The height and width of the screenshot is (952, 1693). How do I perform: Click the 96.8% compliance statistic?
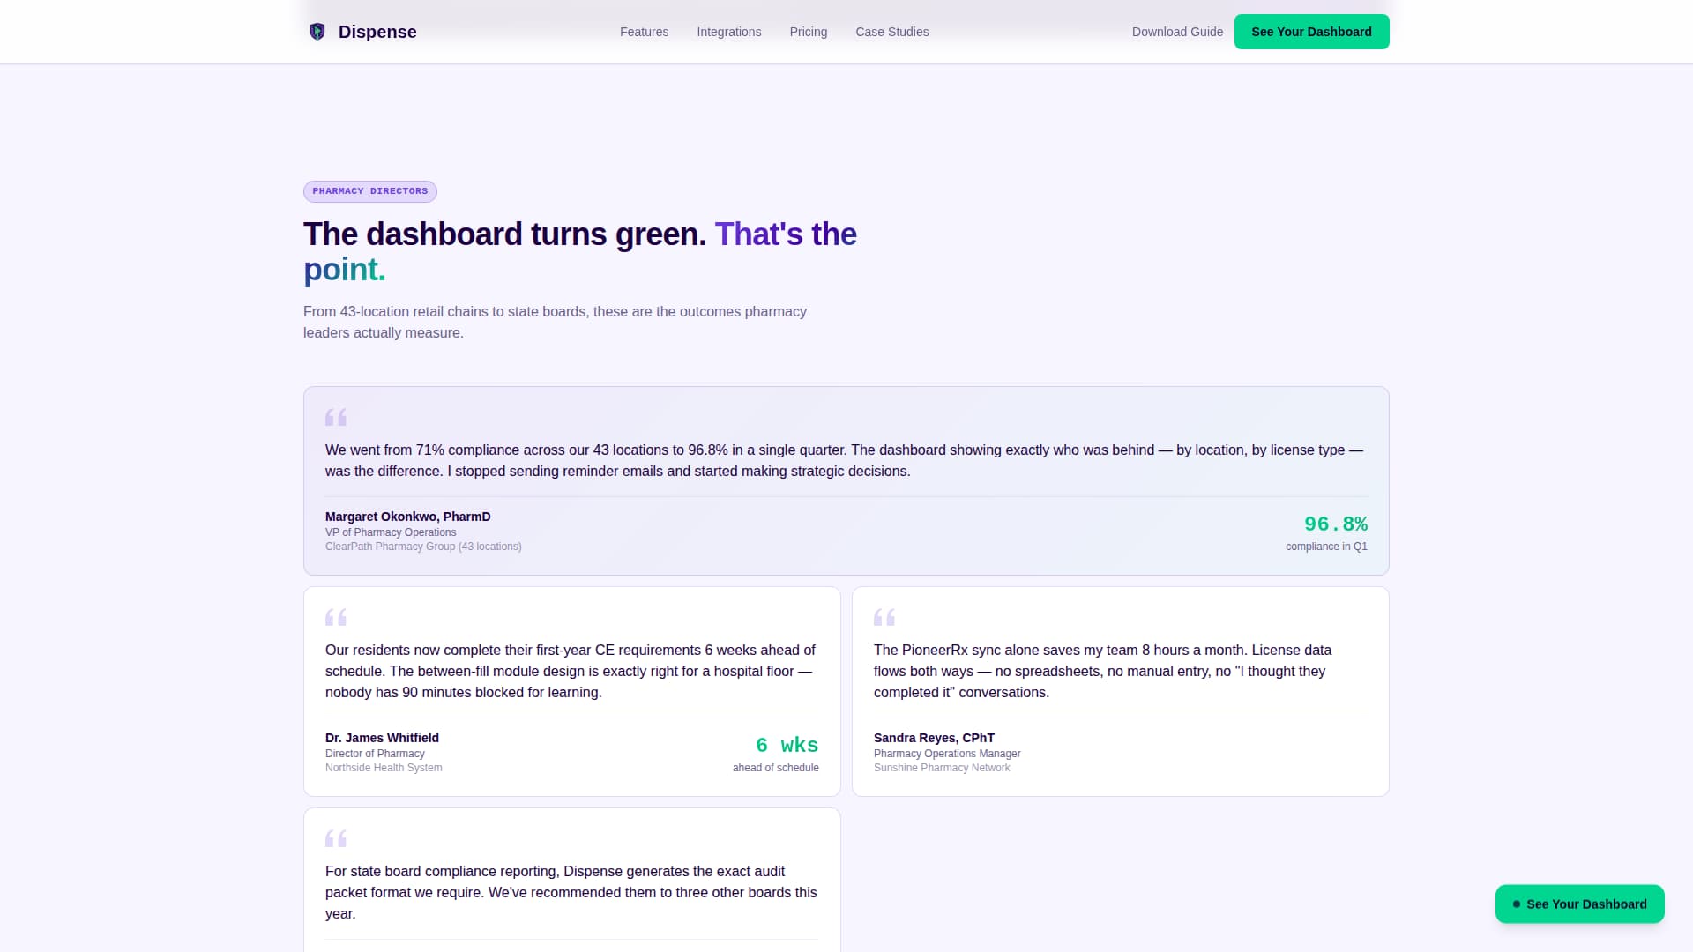tap(1335, 524)
